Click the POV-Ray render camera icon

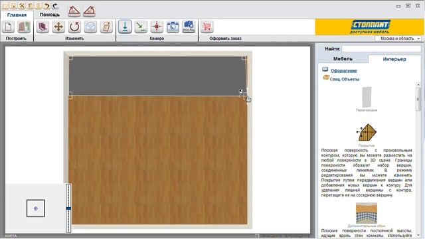(189, 27)
